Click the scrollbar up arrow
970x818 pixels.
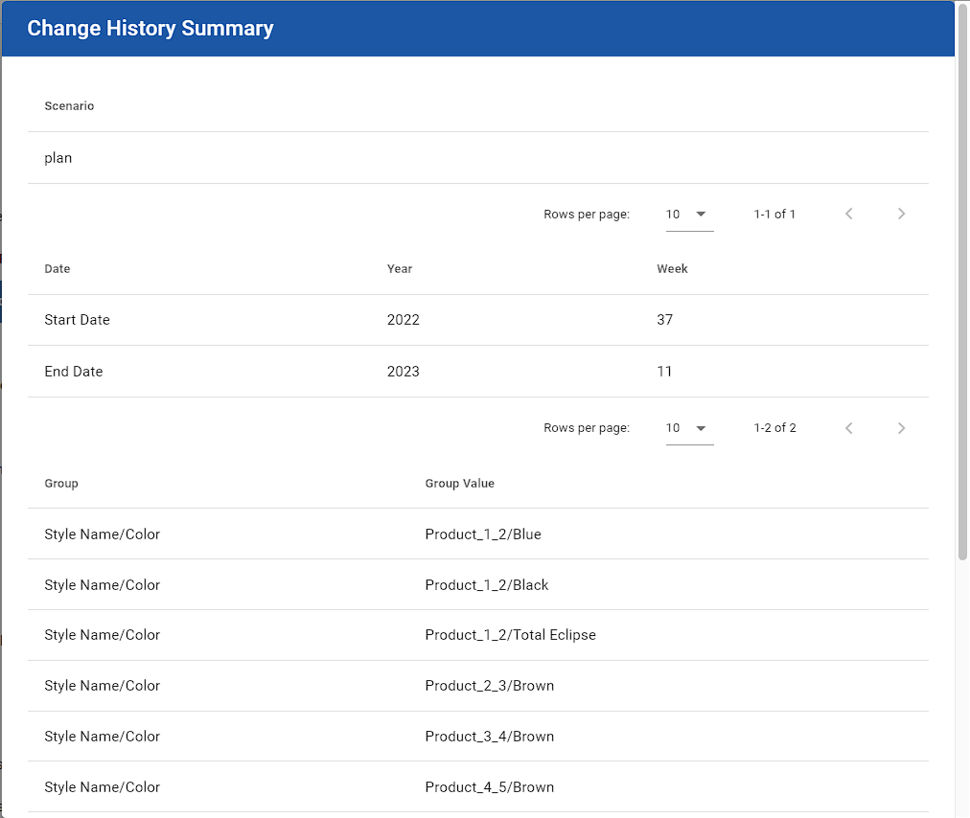click(962, 6)
